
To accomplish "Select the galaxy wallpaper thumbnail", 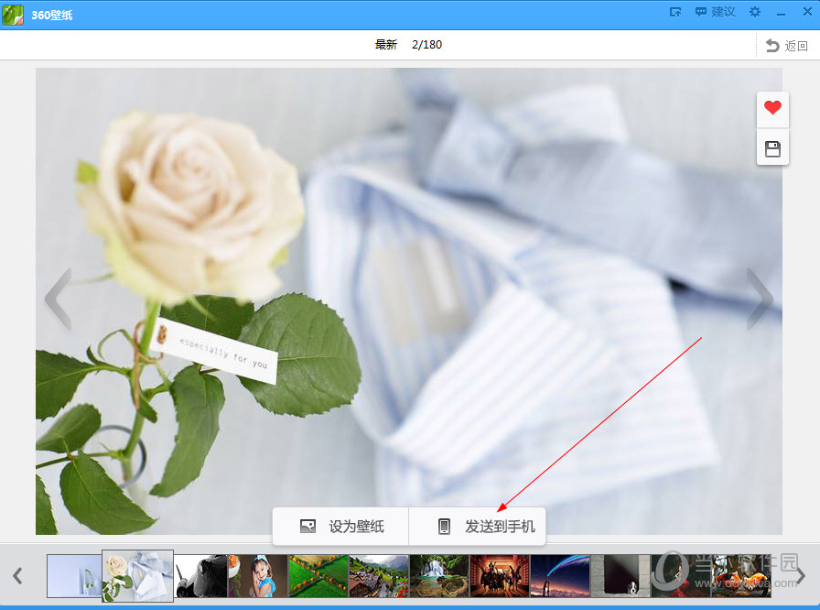I will click(559, 576).
